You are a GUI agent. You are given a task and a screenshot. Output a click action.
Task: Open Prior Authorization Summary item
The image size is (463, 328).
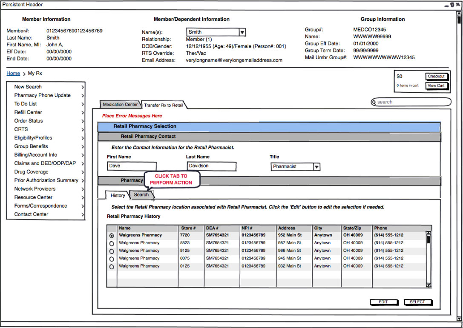point(46,180)
